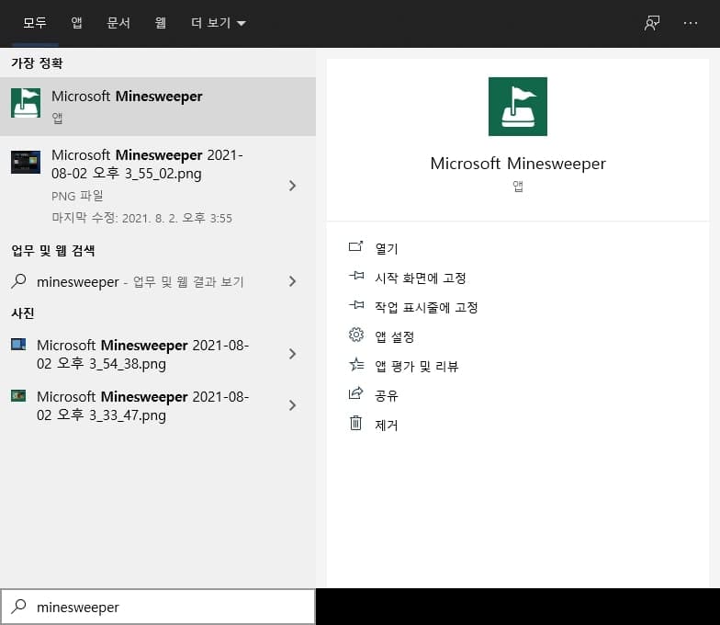Click the large Minesweeper icon in preview pane

(518, 107)
